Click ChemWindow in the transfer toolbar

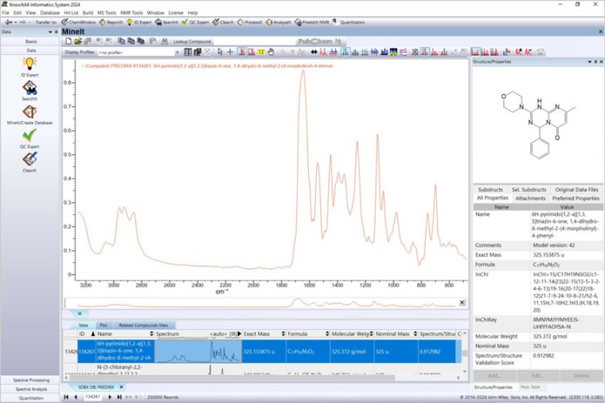[x=78, y=22]
